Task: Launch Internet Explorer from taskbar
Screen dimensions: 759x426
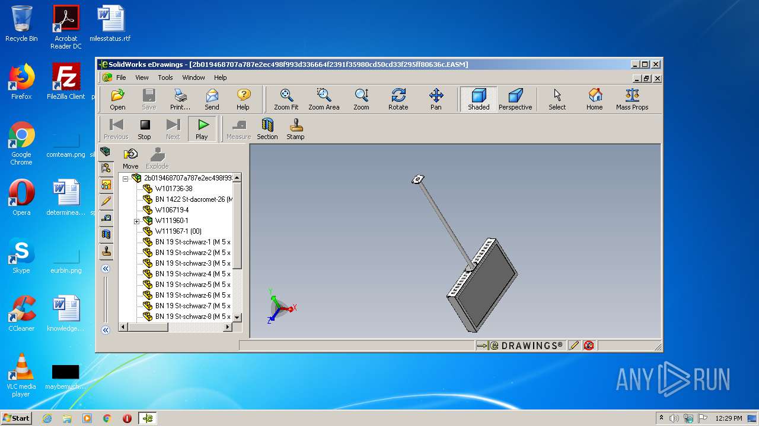Action: (47, 418)
